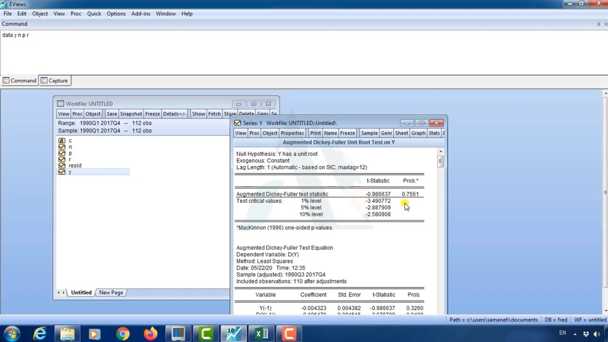Open the Quick menu
Screen dimensions: 608x342
[94, 14]
